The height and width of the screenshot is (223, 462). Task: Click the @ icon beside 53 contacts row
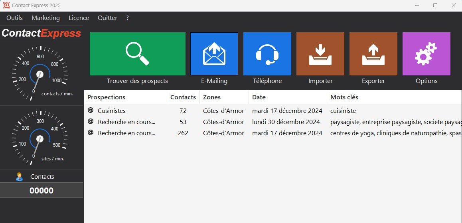91,121
